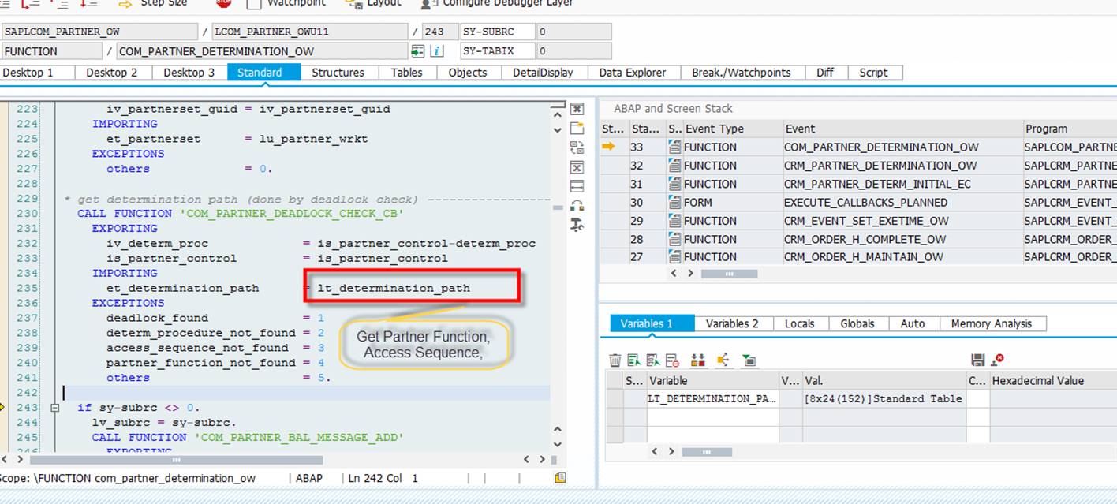Image resolution: width=1117 pixels, height=504 pixels.
Task: Click the window-with-bar icon in editor side toolbar
Action: coord(577,186)
